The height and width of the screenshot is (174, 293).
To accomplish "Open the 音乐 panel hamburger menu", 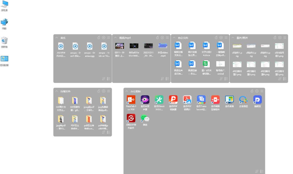I will [109, 38].
